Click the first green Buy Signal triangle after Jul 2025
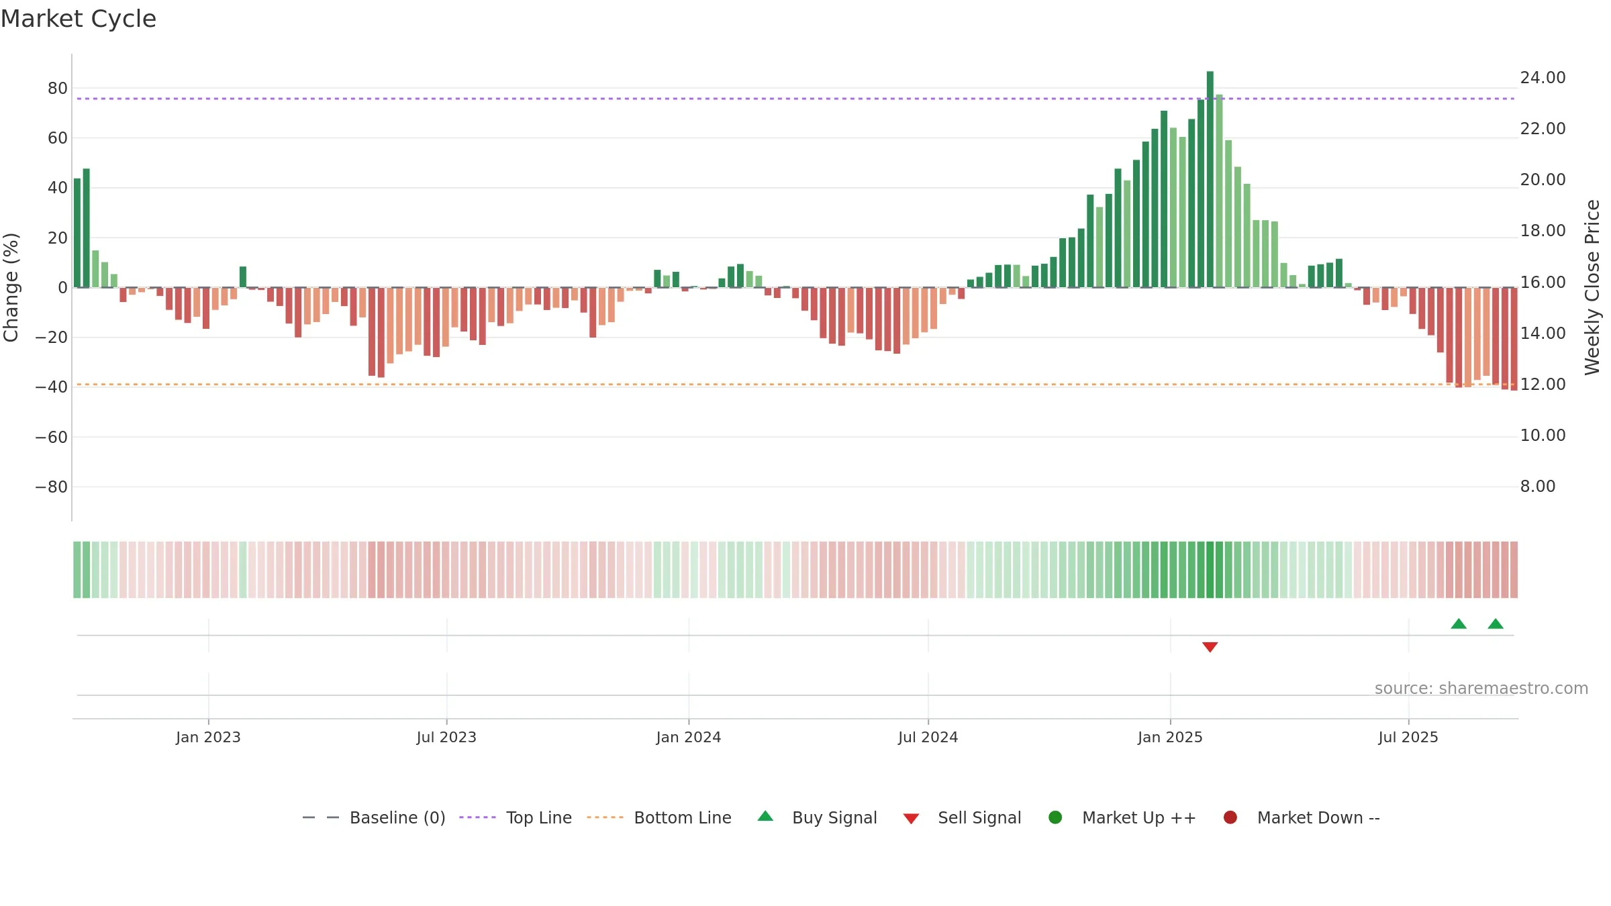Viewport: 1611px width, 906px height. pos(1459,623)
